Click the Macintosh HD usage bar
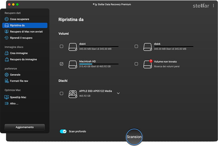Screen dimensions: 218x146 99,64
